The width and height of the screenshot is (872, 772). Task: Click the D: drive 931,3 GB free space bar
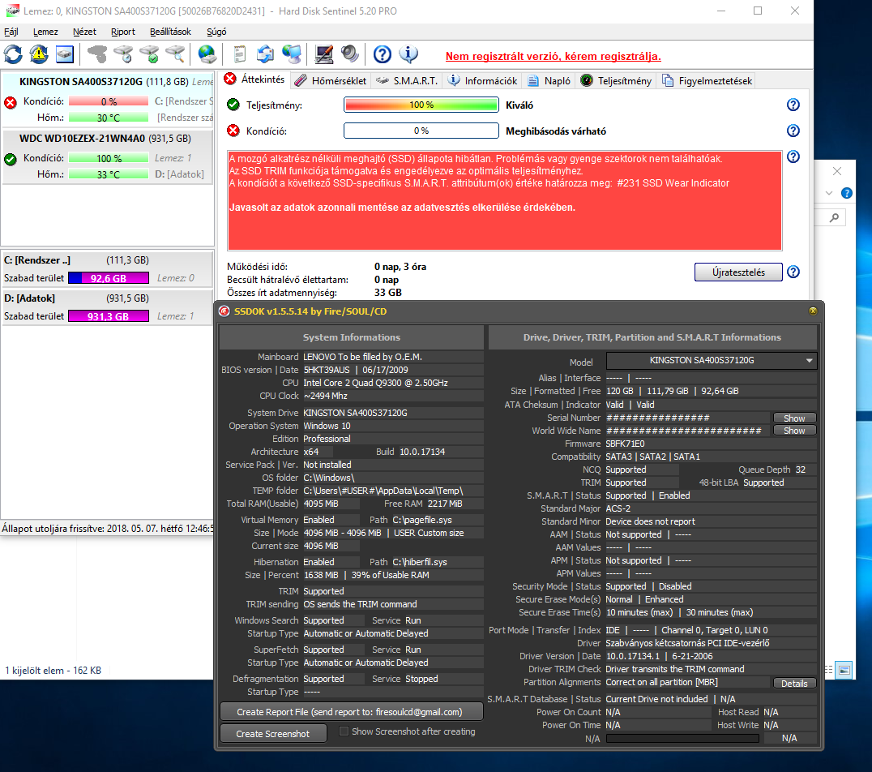108,316
